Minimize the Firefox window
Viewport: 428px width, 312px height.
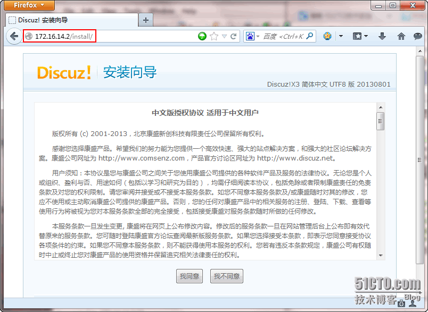[x=378, y=5]
